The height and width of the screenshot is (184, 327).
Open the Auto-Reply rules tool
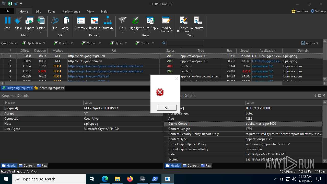pos(150,23)
